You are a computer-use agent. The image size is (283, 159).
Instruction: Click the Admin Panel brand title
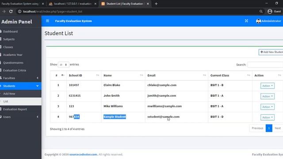click(x=17, y=22)
